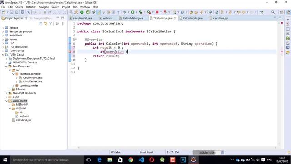This screenshot has width=291, height=164.
Task: Click the Windows Start button
Action: [5, 160]
